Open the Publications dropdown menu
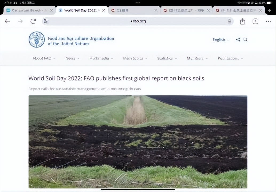 click(x=230, y=58)
